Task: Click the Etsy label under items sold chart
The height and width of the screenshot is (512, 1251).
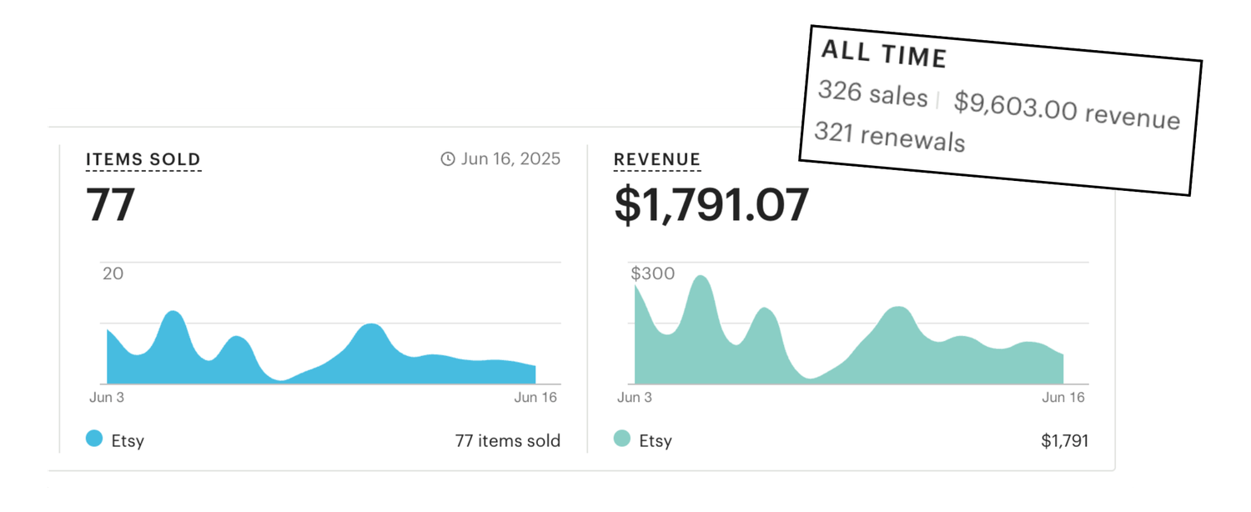Action: tap(128, 440)
